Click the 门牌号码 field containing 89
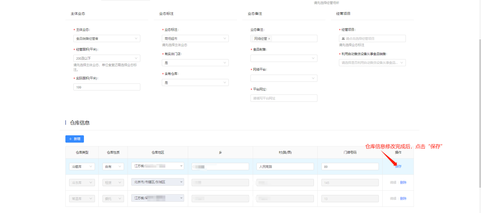The width and height of the screenshot is (481, 213). click(350, 167)
